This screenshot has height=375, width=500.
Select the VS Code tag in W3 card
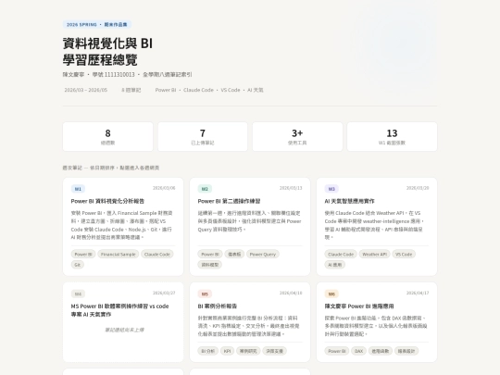pyautogui.click(x=404, y=254)
